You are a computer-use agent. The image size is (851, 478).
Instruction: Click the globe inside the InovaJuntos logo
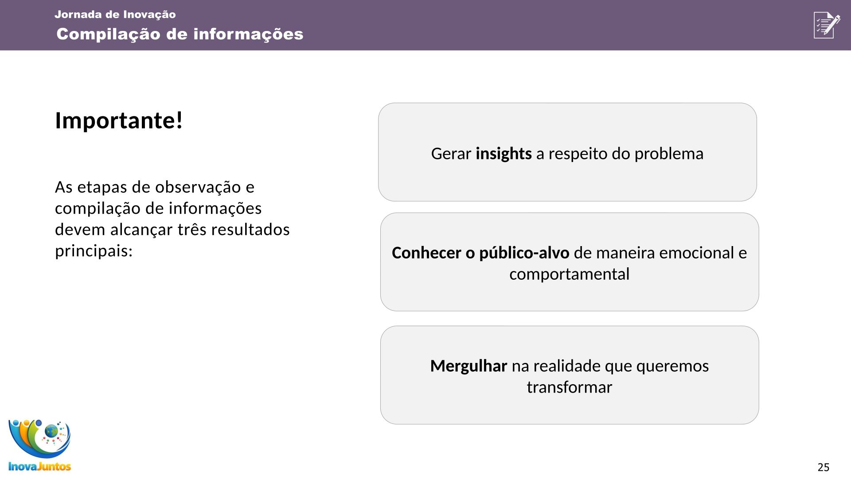(51, 430)
